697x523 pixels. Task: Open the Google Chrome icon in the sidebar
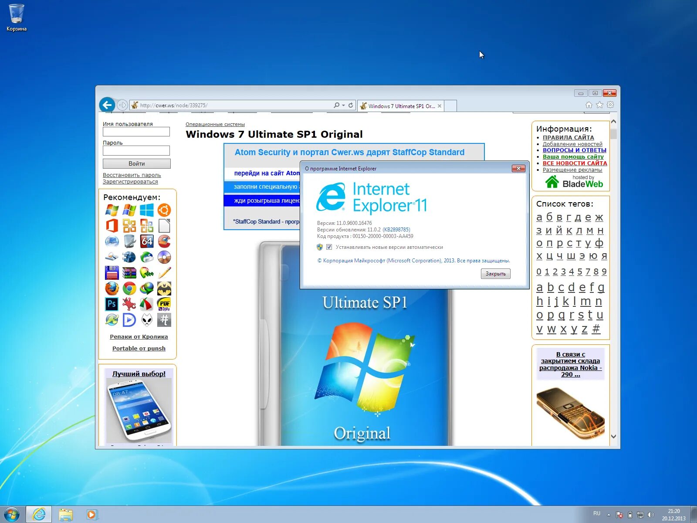tap(129, 289)
